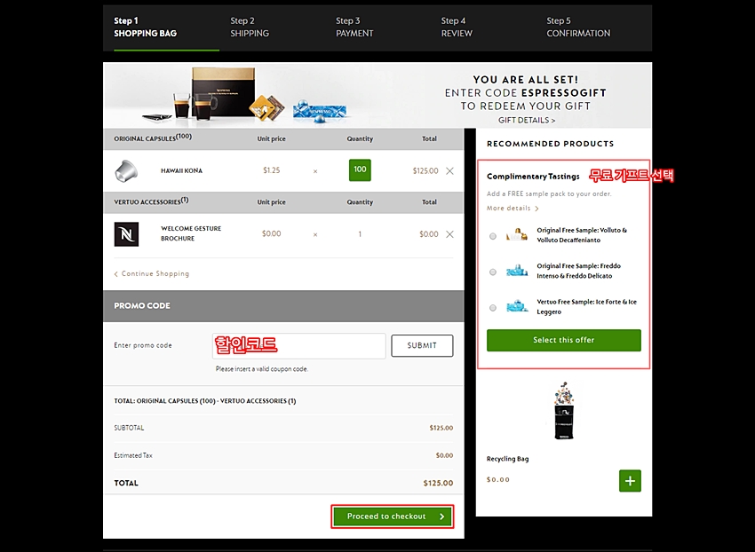Image resolution: width=755 pixels, height=552 pixels.
Task: Follow the Continue Shopping link
Action: click(x=152, y=274)
